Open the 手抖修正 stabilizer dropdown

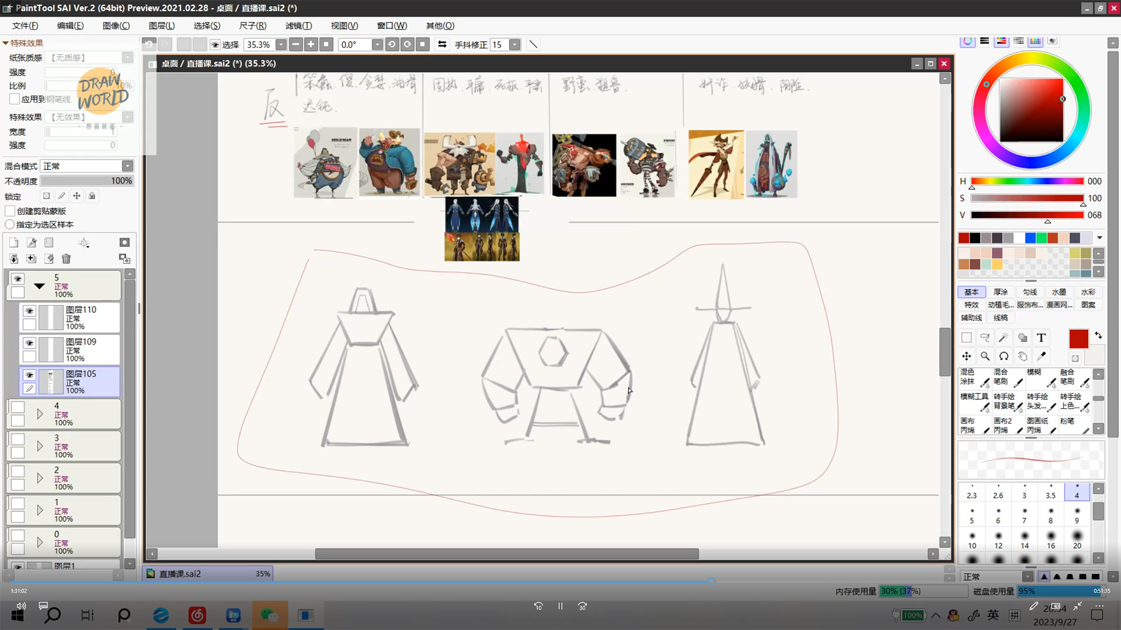coord(514,44)
